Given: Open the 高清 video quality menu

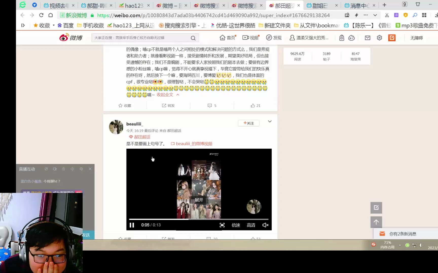Looking at the screenshot, I should [251, 225].
